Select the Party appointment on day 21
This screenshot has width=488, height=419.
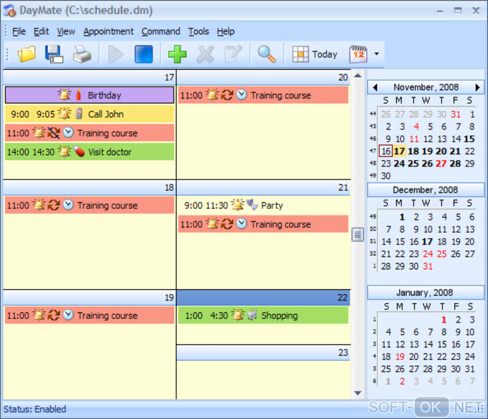click(263, 205)
